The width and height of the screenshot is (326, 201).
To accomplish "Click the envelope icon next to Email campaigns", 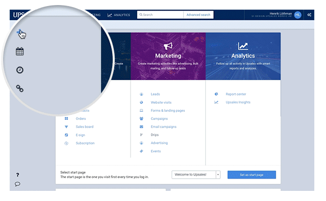I will pyautogui.click(x=141, y=127).
